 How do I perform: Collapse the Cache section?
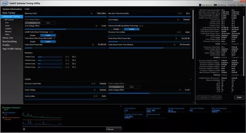(x=191, y=79)
